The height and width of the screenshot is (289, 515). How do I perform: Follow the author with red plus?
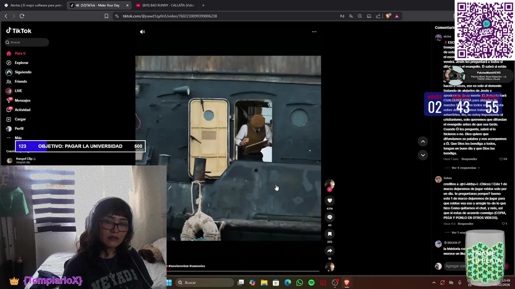click(x=330, y=189)
